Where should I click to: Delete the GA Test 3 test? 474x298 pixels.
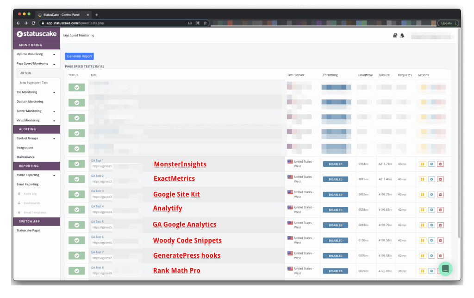pyautogui.click(x=441, y=195)
